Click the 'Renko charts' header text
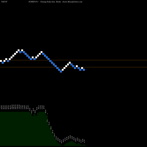The image size is (147, 147). tap(61, 2)
